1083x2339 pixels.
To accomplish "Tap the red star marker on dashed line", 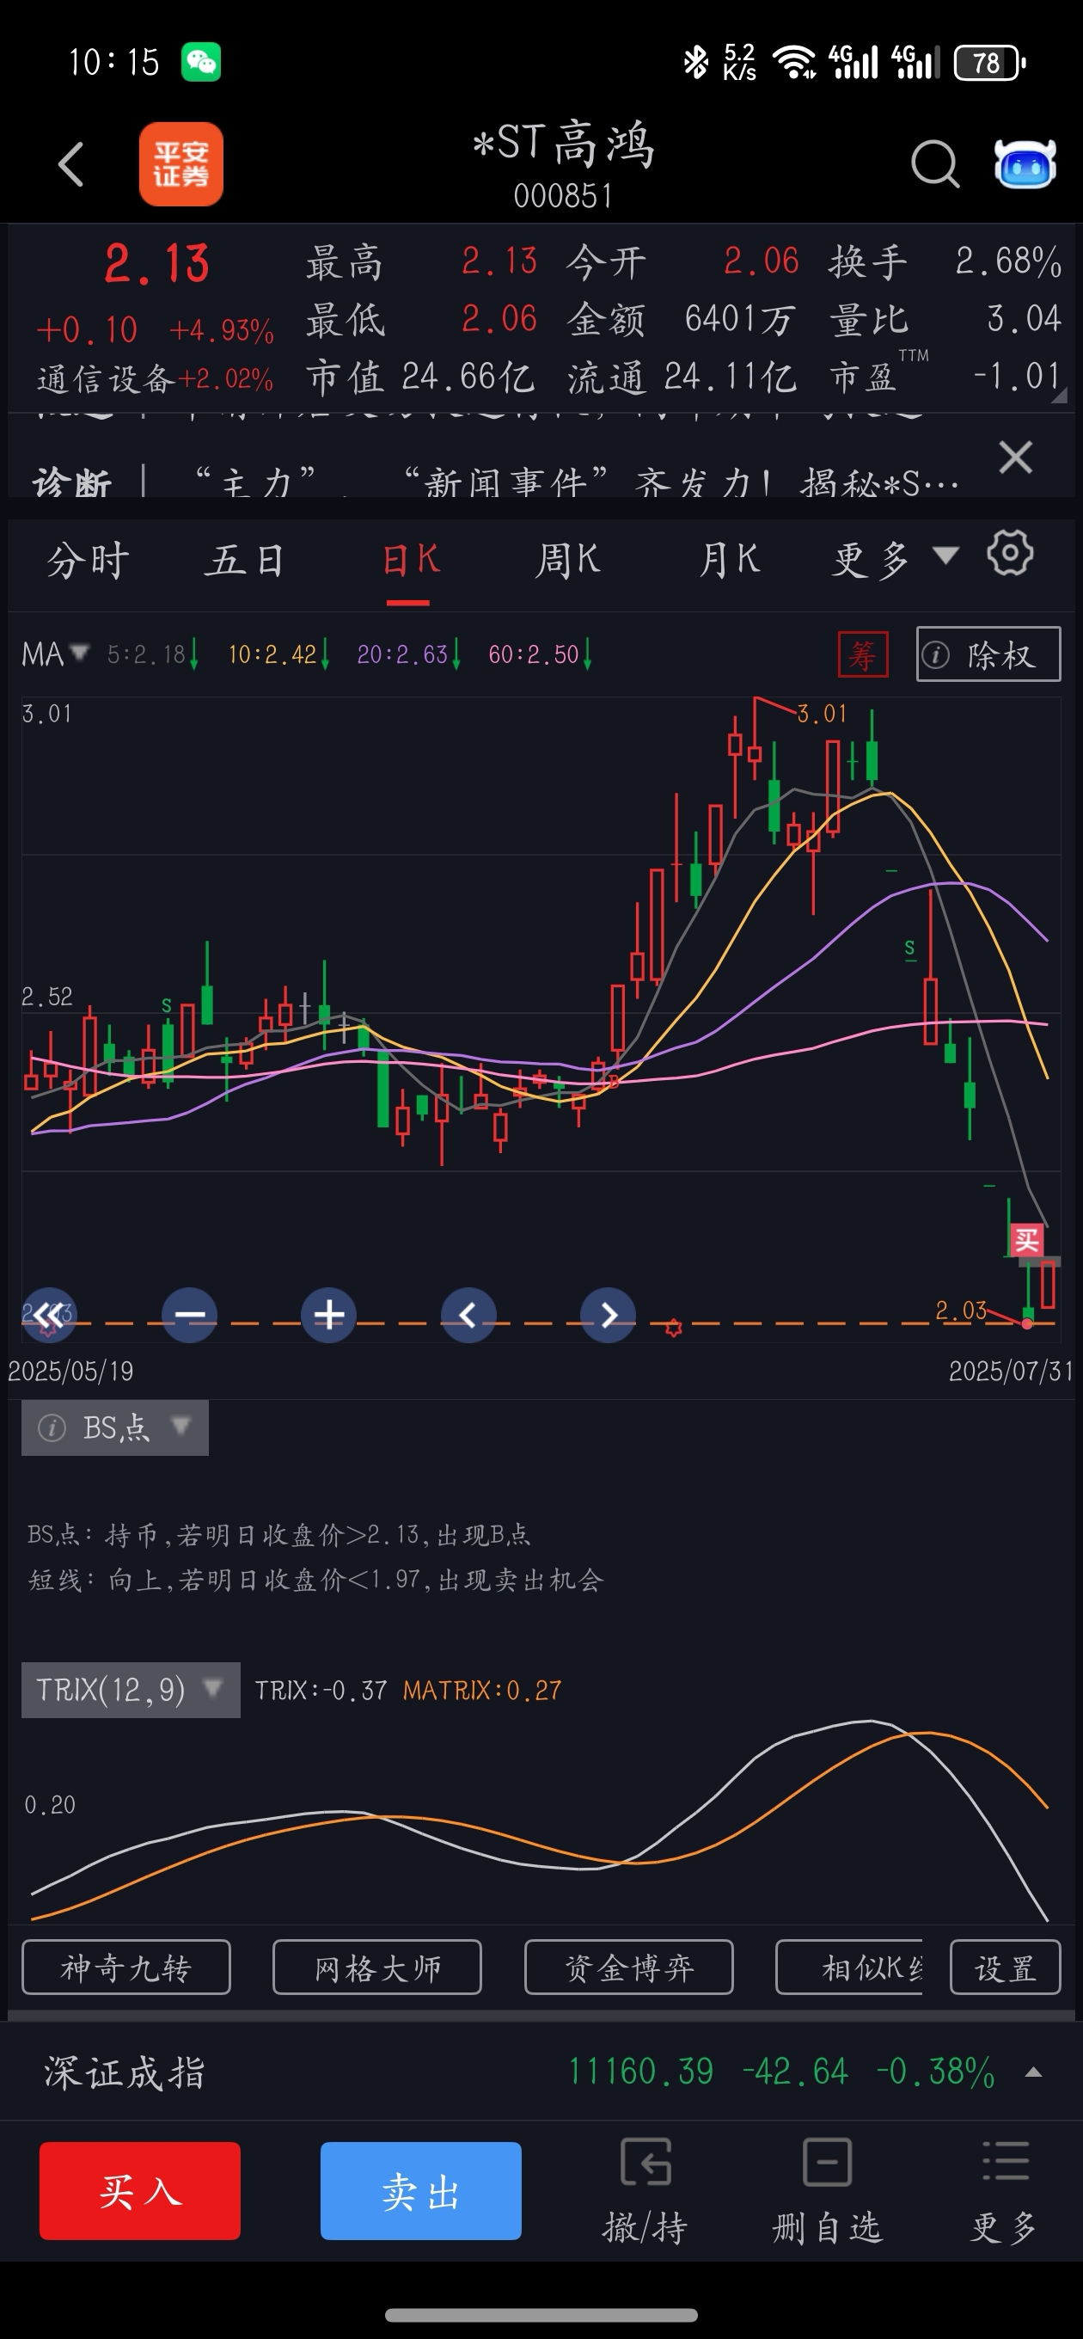I will coord(673,1327).
